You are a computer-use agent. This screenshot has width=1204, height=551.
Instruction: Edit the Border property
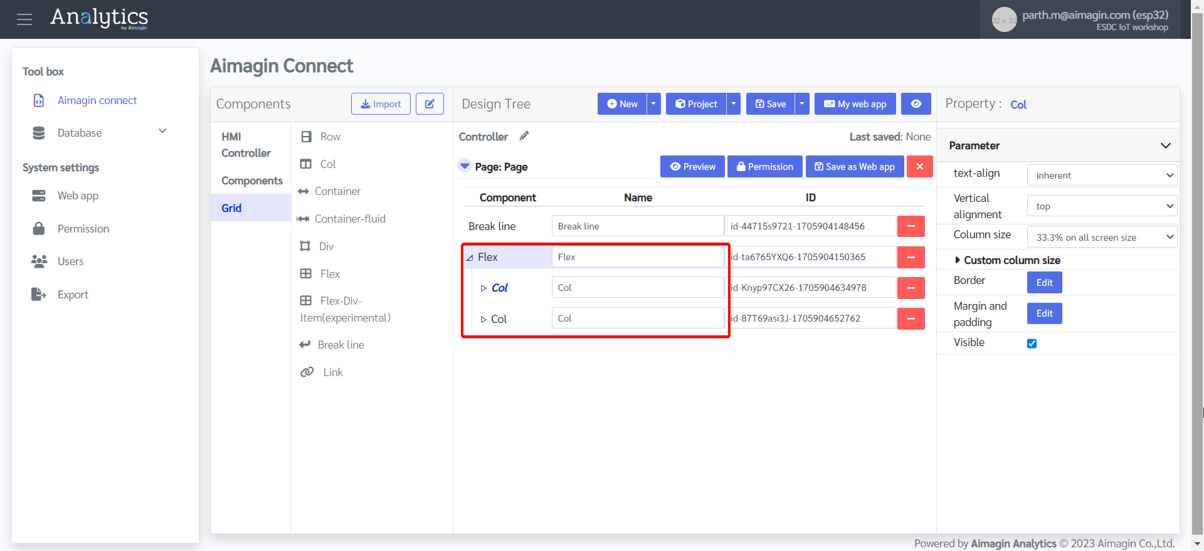(1045, 283)
